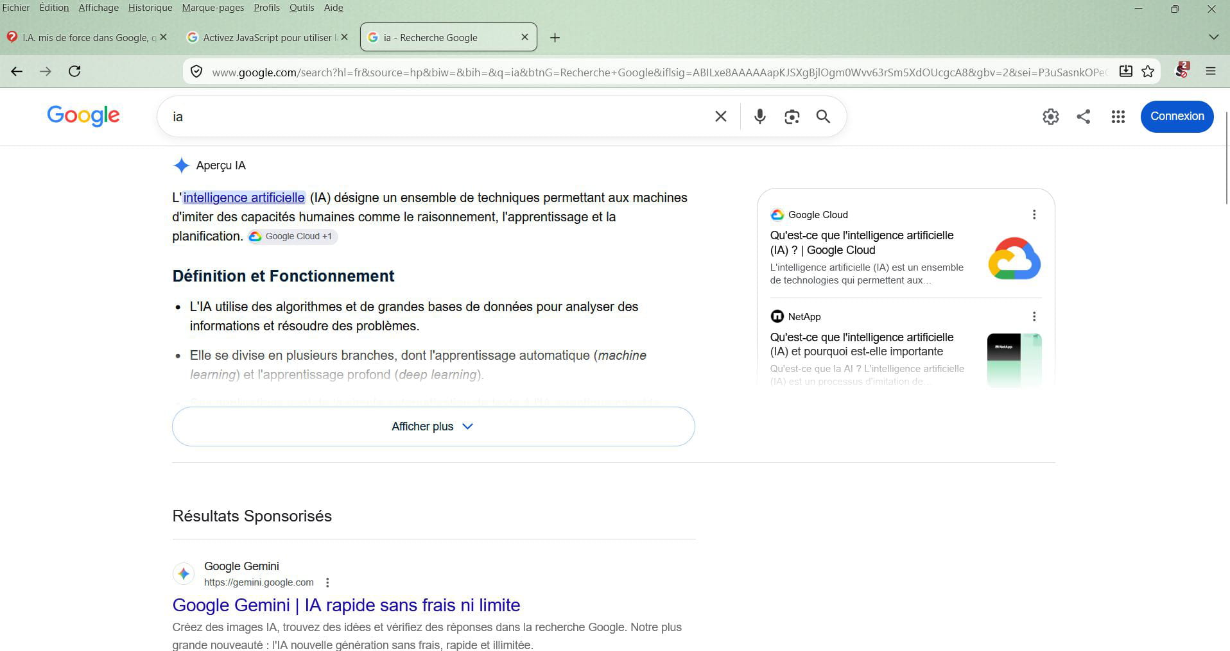The width and height of the screenshot is (1230, 651).
Task: Open NetApp article on intelligence artificielle
Action: 862,344
